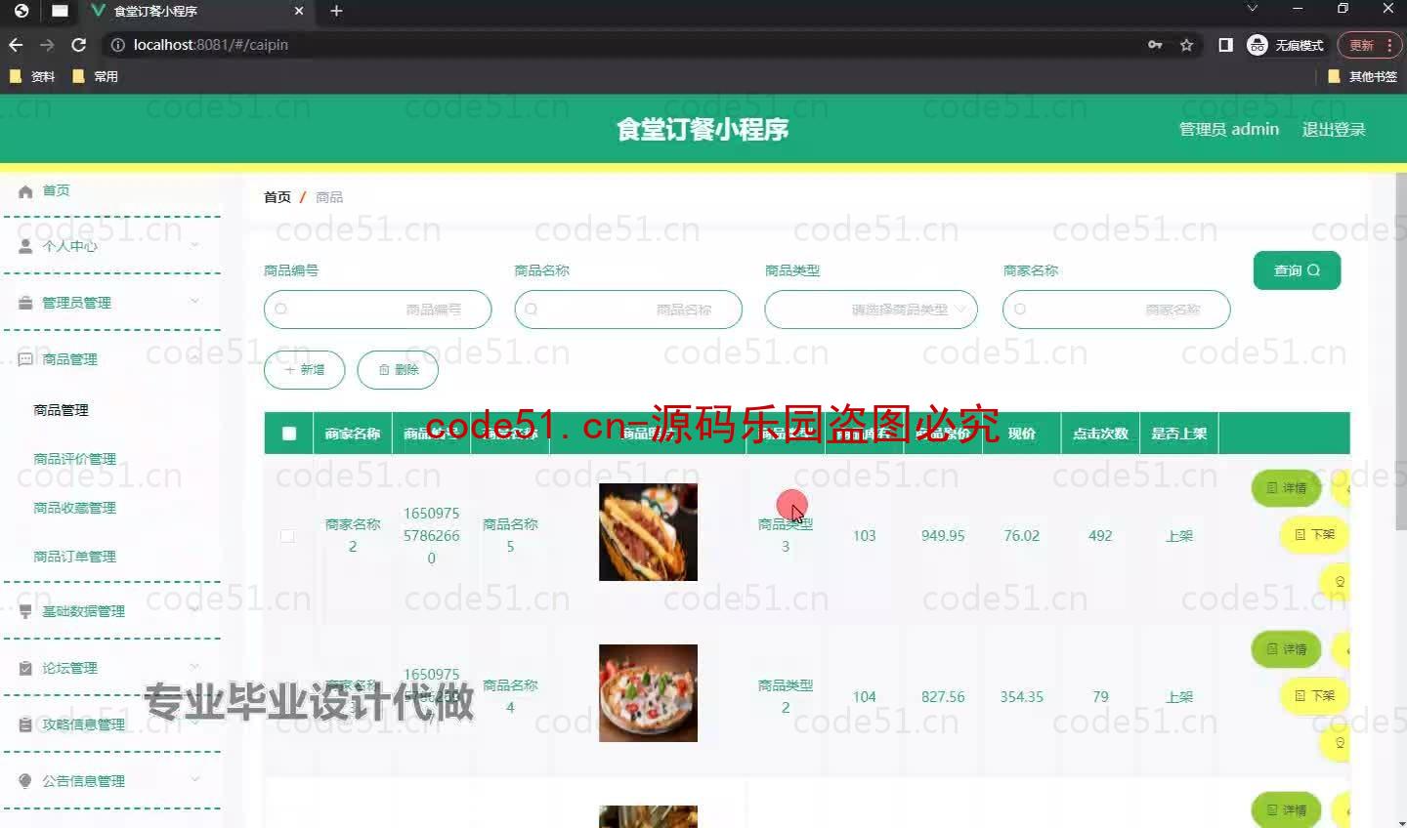
Task: Open the 商品类型 select dropdown
Action: pos(871,310)
